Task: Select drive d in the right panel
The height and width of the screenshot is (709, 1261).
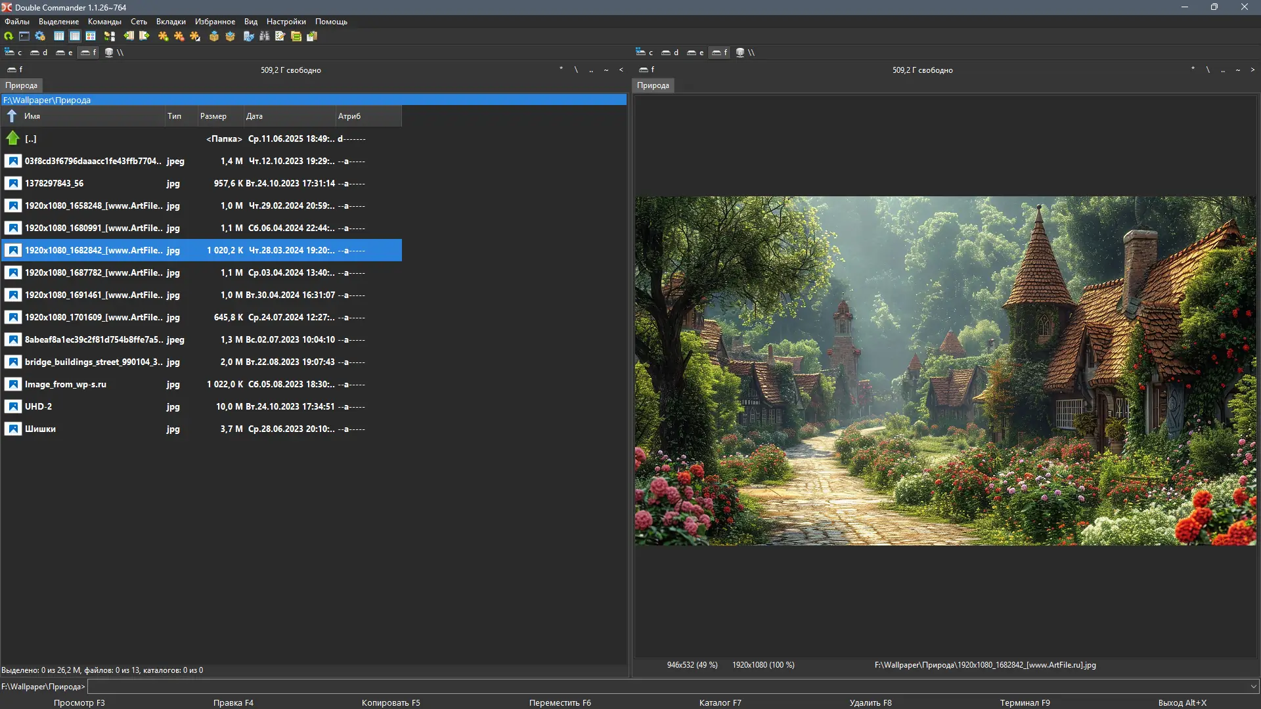Action: pyautogui.click(x=670, y=53)
